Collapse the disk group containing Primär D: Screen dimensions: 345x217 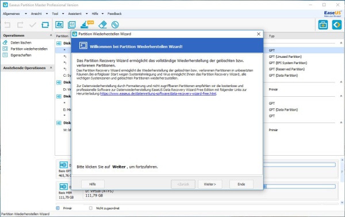click(341, 82)
